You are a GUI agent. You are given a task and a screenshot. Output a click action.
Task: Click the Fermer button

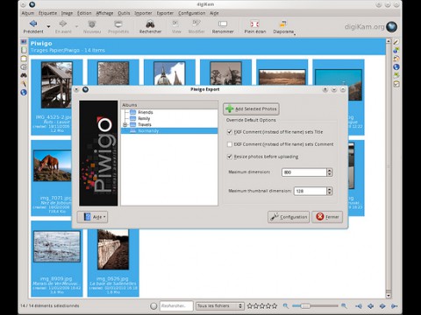coord(327,217)
